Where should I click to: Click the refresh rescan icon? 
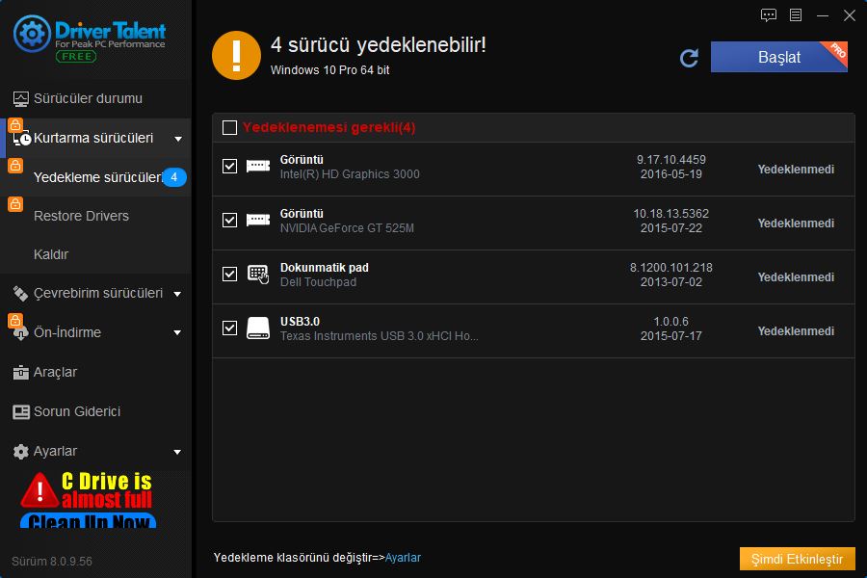click(689, 58)
